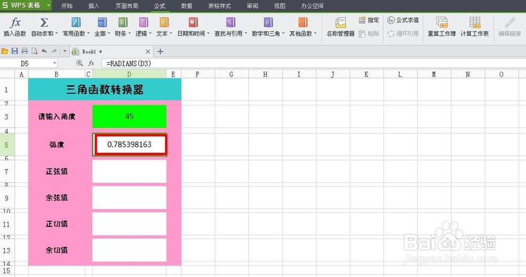Viewport: 526px width, 277px height.
Task: Click Evaluate Formula (公式求值)
Action: [403, 20]
